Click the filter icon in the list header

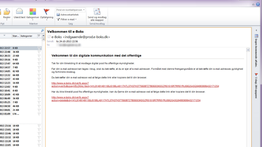[x=39, y=36]
